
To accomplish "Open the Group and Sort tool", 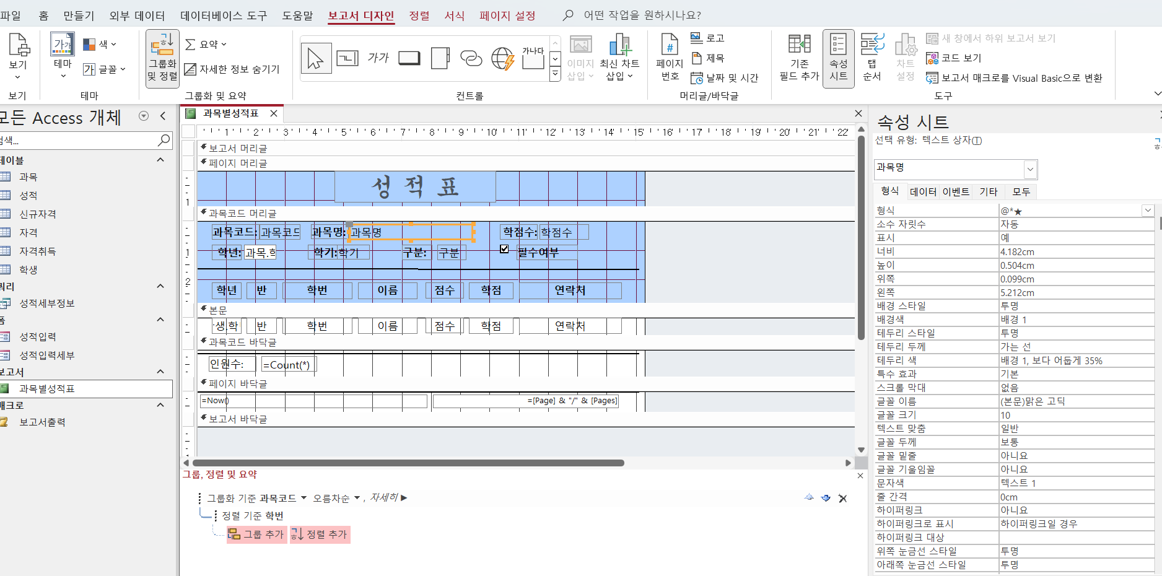I will pyautogui.click(x=162, y=59).
